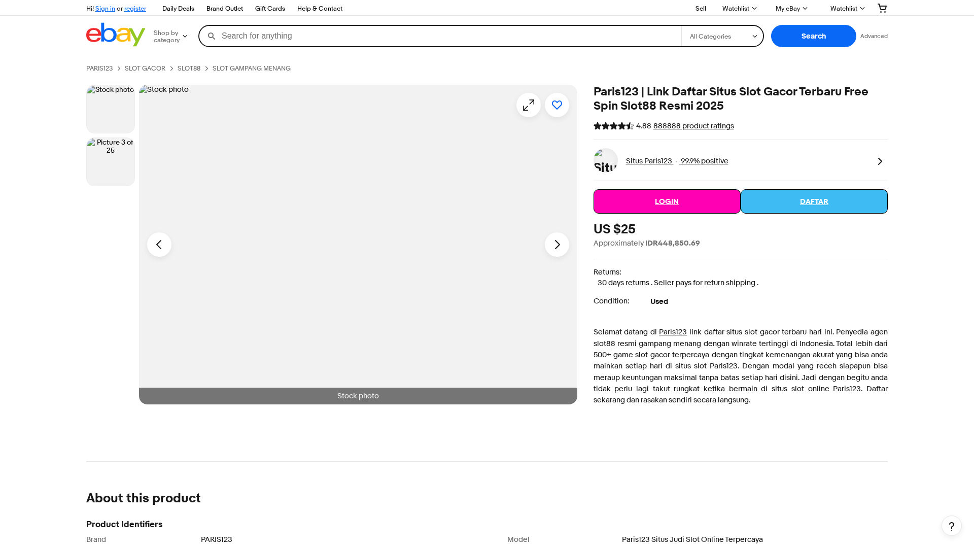Open Advanced search link
Screen dimensions: 974x548
[874, 36]
